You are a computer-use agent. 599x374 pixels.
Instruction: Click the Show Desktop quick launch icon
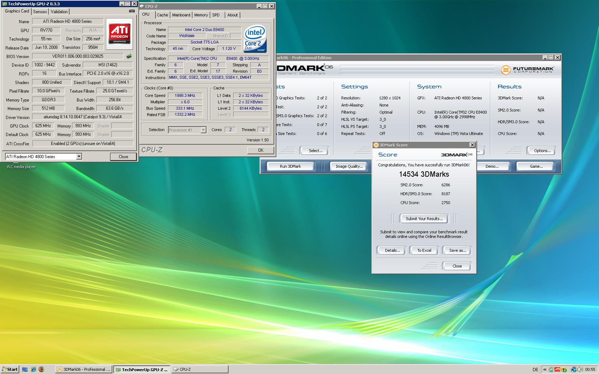(25, 369)
